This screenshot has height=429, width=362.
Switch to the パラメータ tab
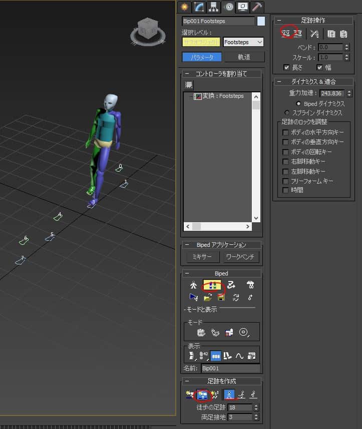pos(202,57)
